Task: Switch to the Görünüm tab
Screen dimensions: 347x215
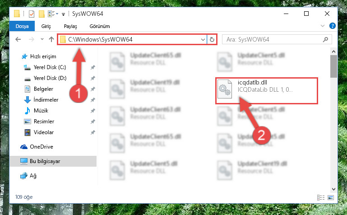Action: (100, 26)
